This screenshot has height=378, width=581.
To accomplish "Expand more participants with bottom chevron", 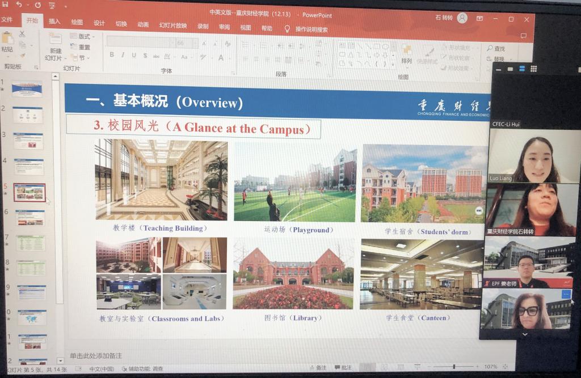I will click(x=524, y=334).
